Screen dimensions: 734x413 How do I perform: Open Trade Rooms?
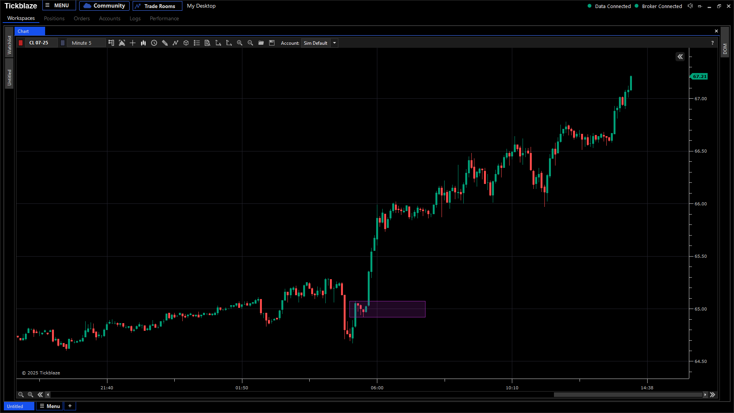coord(157,6)
